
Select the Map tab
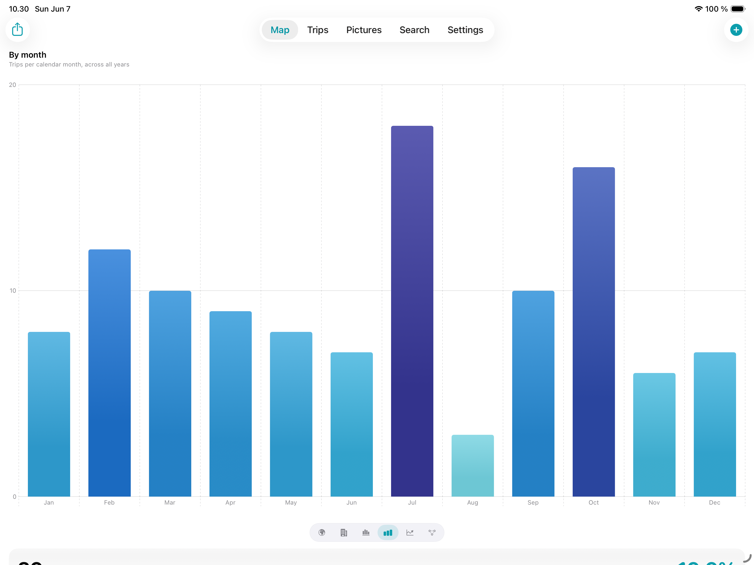(280, 30)
